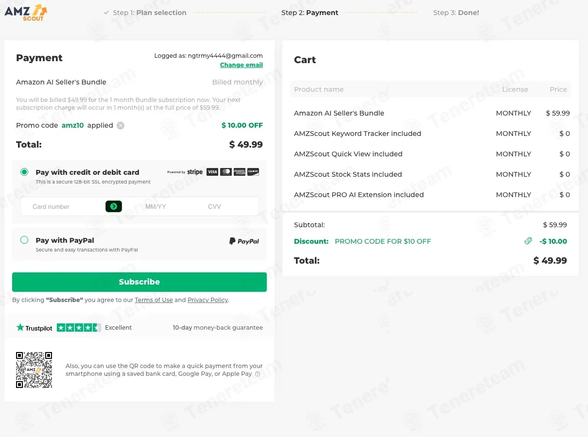Click the QR payment info icon
Viewport: 588px width, 437px height.
(x=258, y=374)
